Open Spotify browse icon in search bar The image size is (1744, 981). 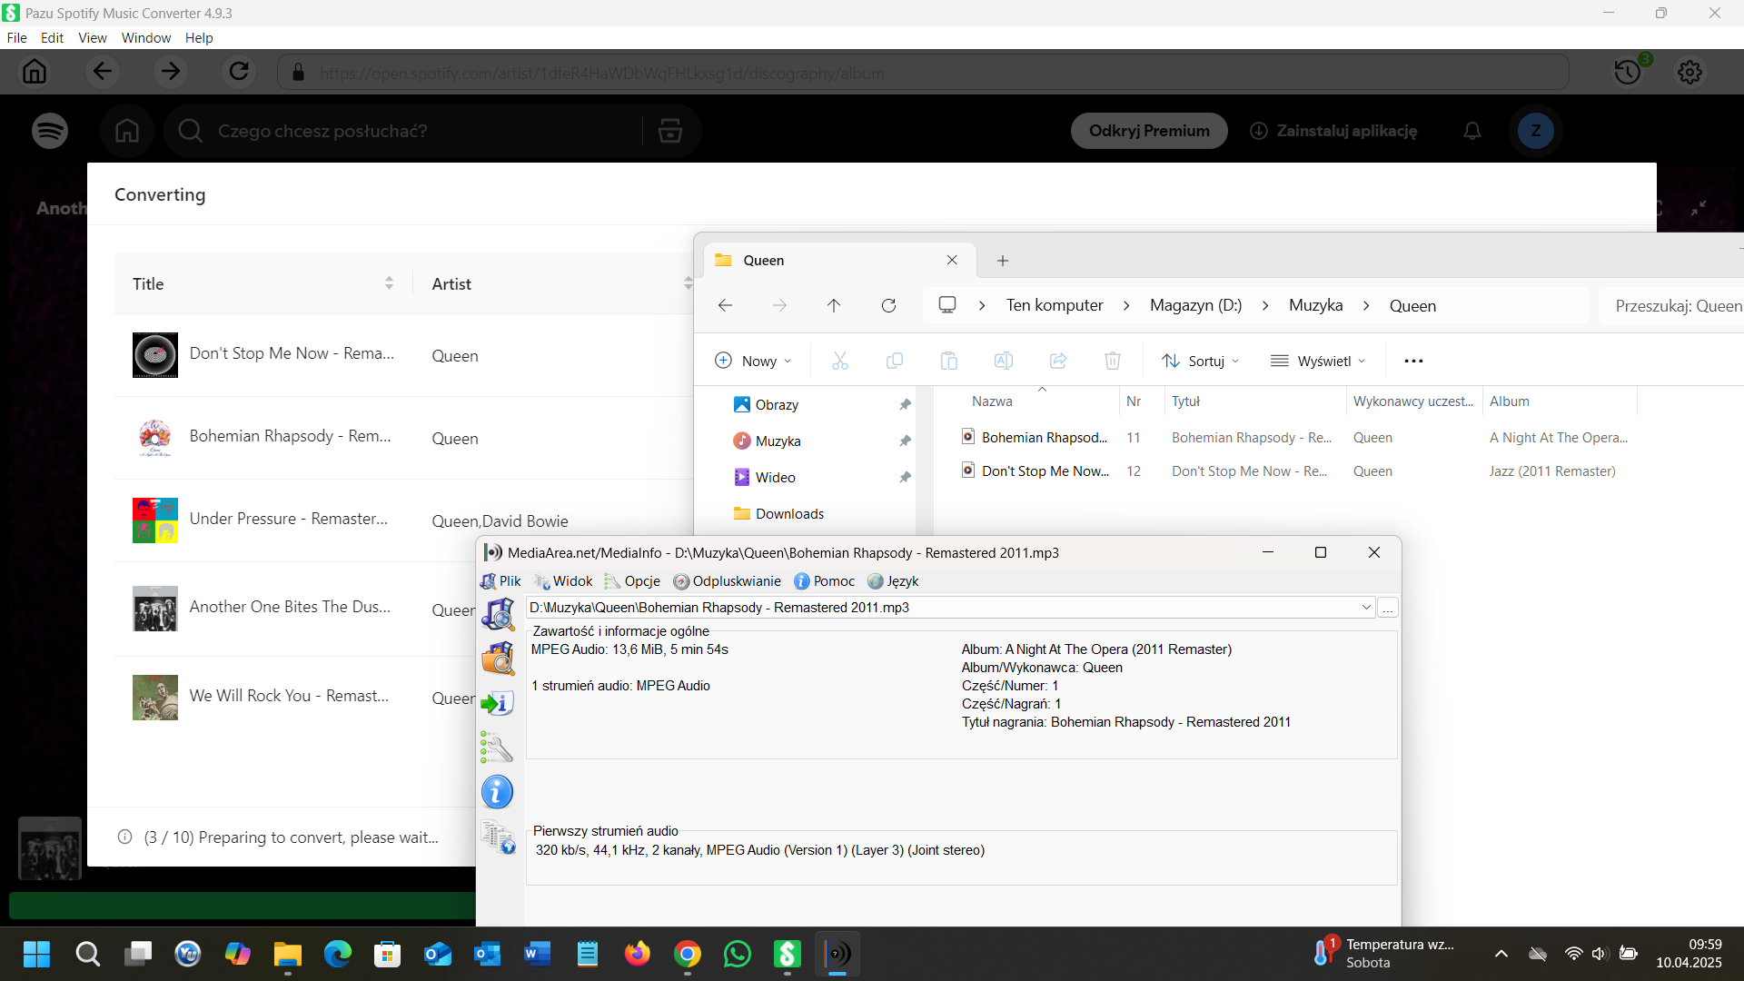[x=670, y=131]
